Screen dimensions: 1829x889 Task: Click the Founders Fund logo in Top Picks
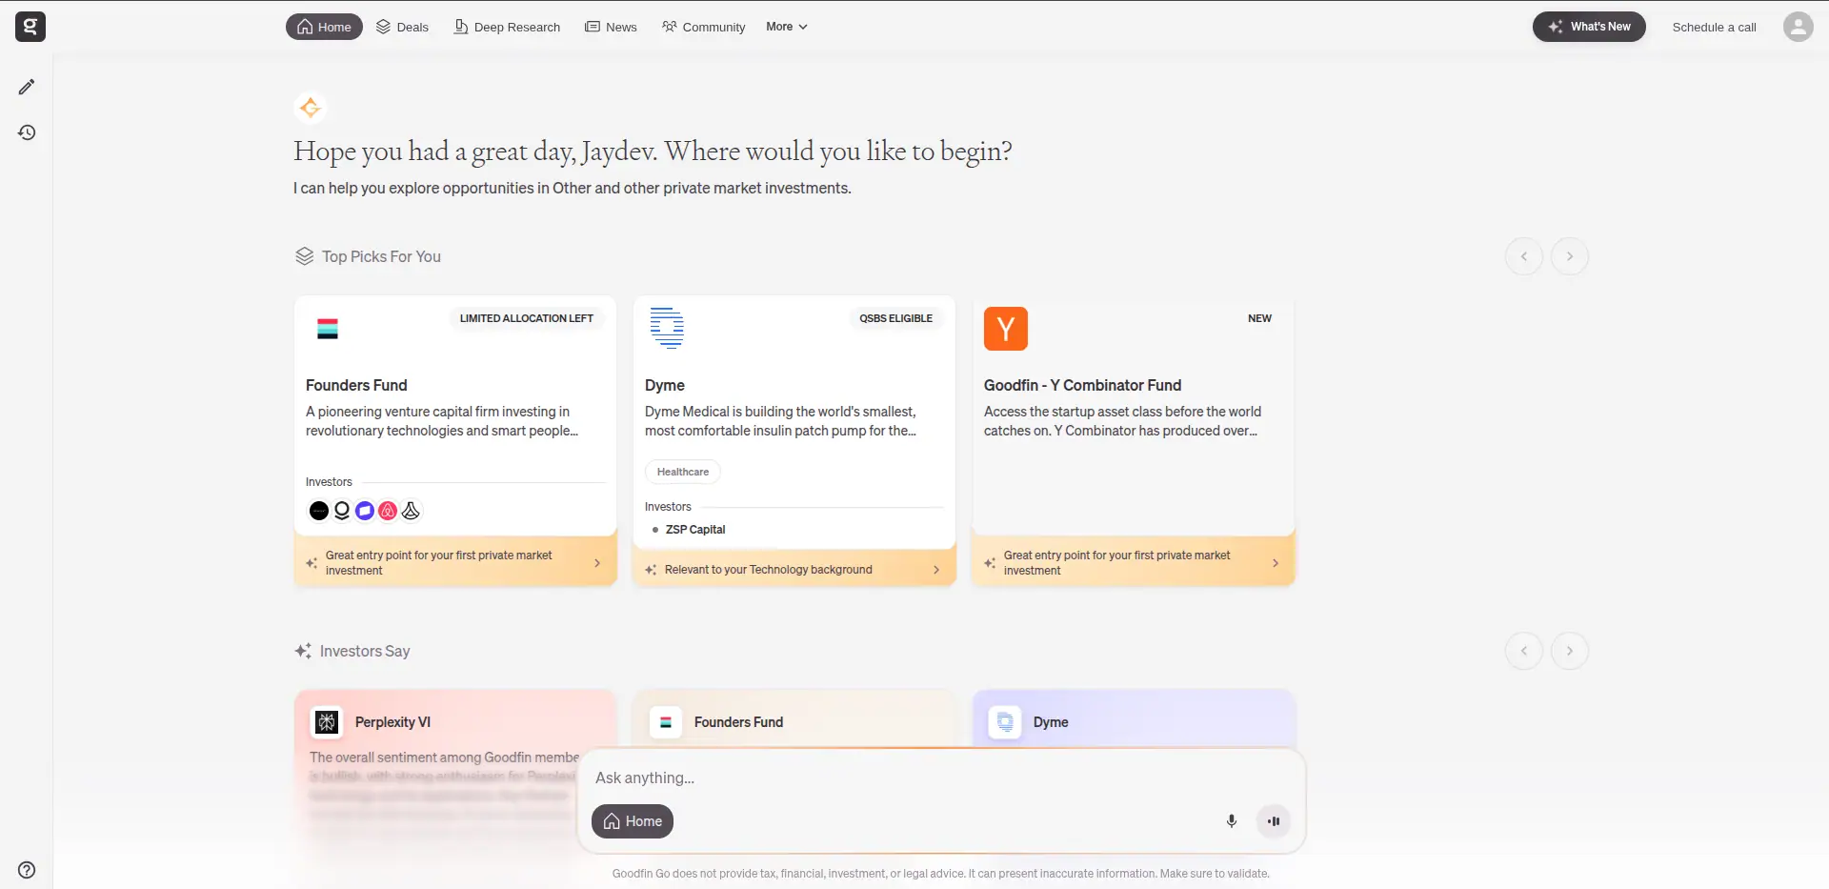(328, 329)
